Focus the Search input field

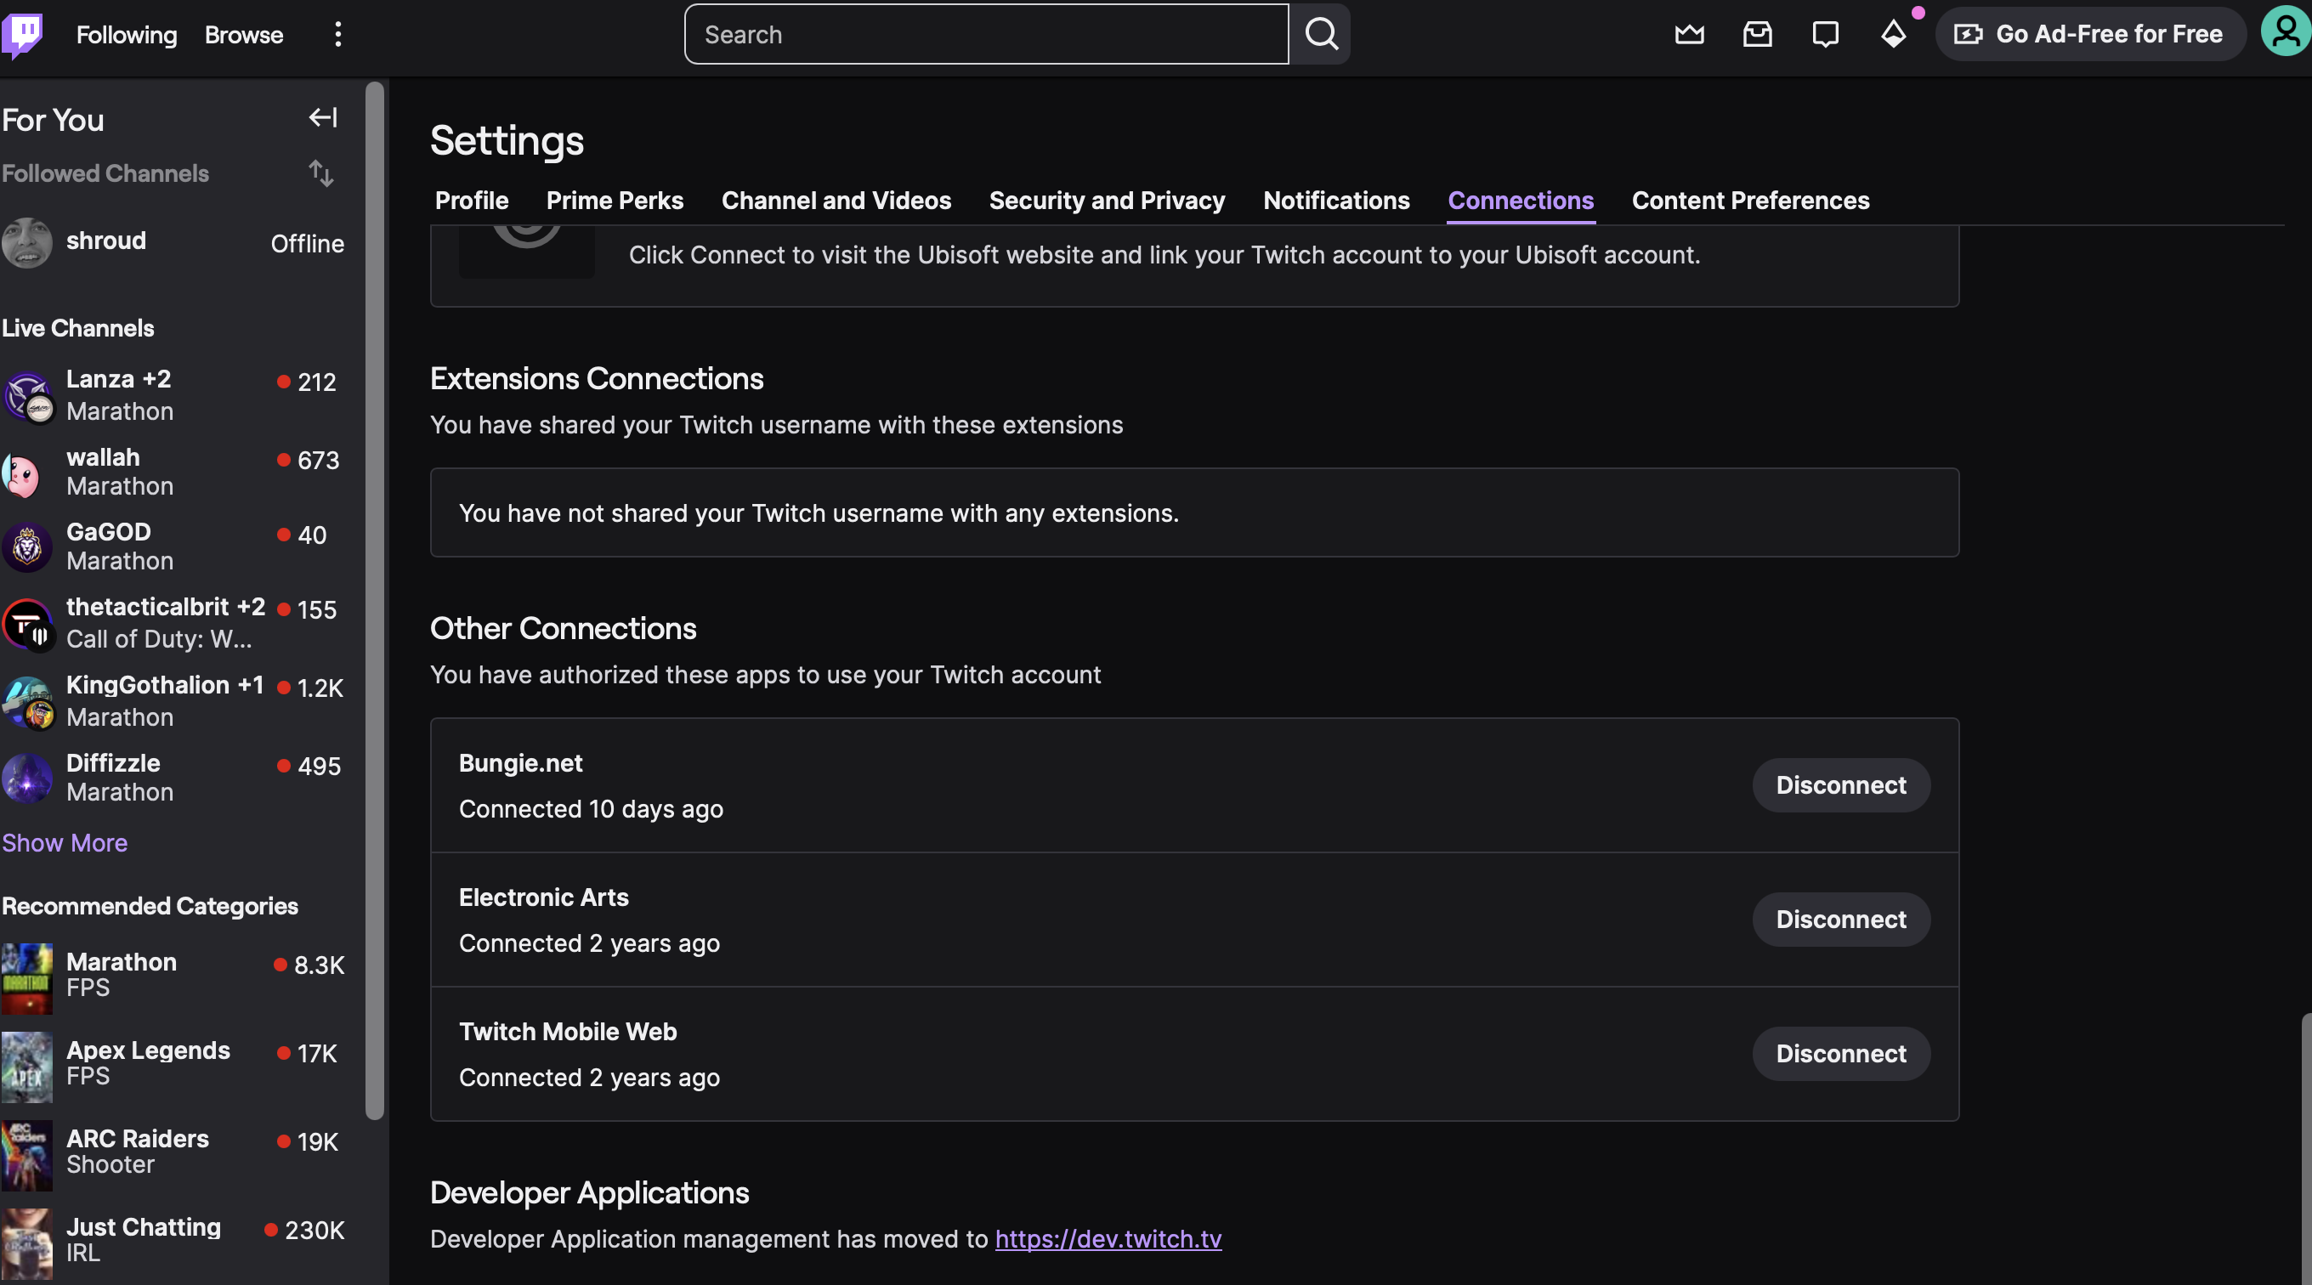985,34
